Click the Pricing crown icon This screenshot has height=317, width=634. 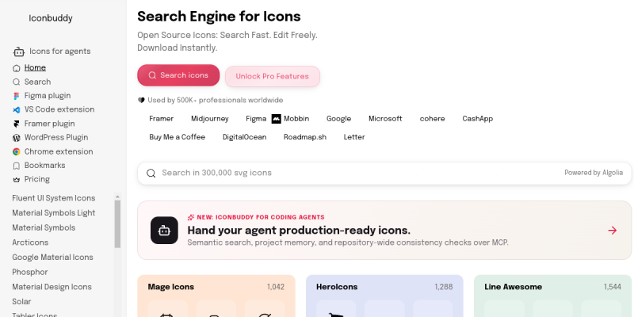pos(16,180)
